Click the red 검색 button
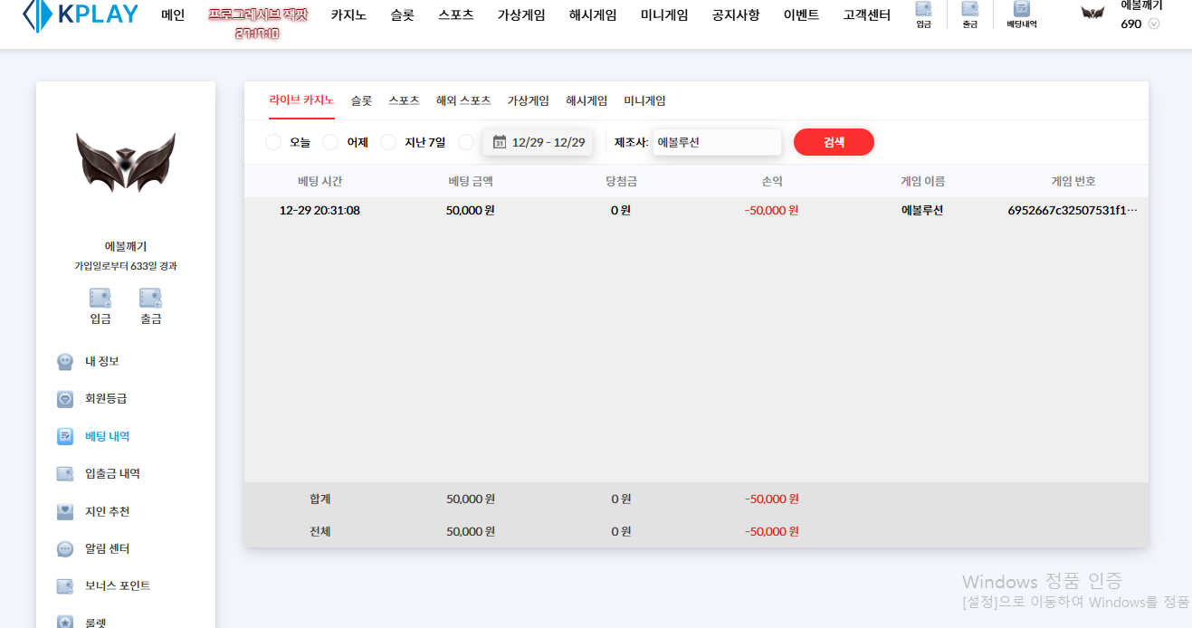Viewport: 1192px width, 628px height. point(834,142)
